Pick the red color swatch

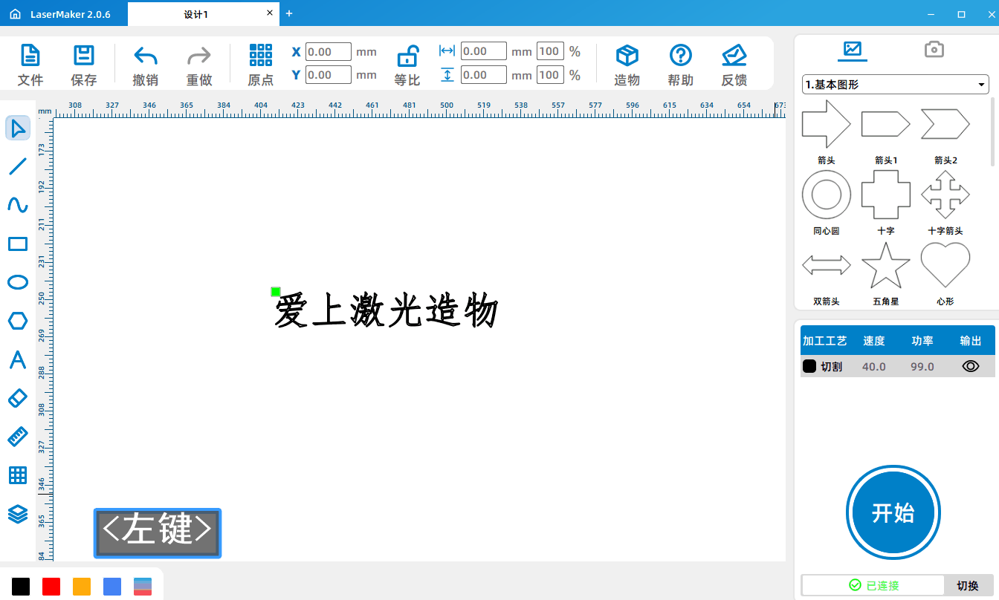(51, 586)
